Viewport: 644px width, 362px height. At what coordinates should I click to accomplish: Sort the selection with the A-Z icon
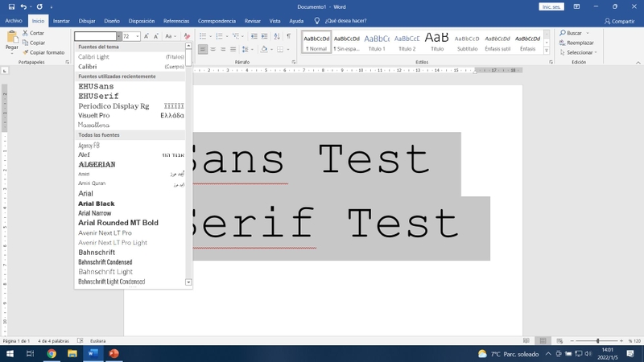point(277,36)
